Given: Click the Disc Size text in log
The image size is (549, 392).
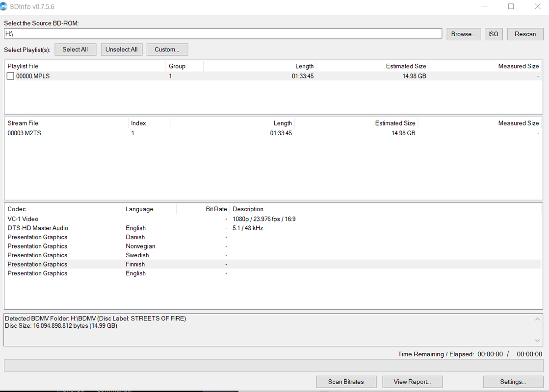Looking at the screenshot, I should (x=61, y=326).
